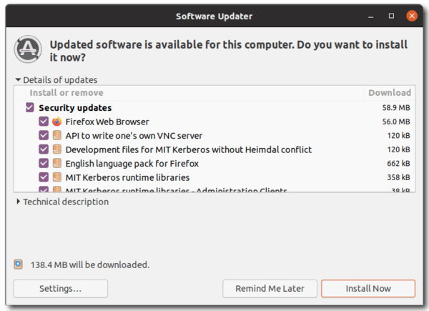429x311 pixels.
Task: Click the VNC server package icon
Action: click(57, 136)
